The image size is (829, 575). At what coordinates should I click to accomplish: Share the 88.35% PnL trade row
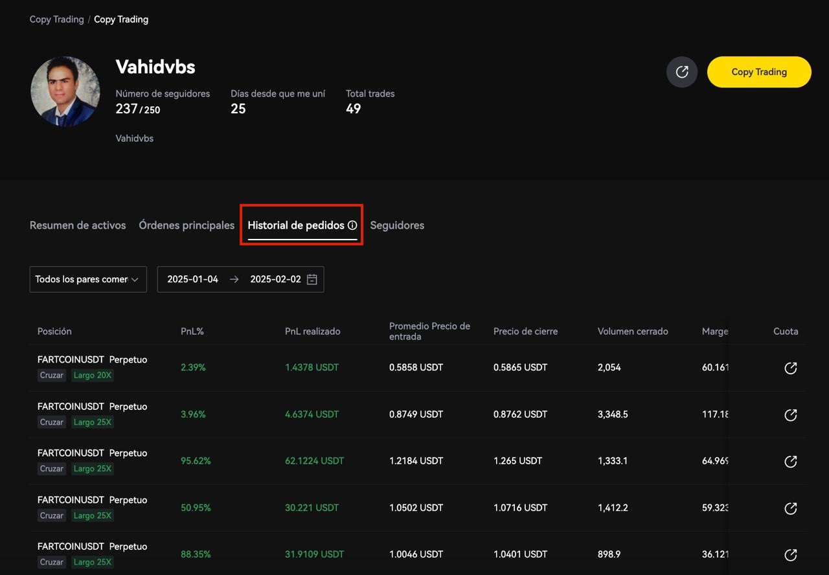[x=790, y=555]
